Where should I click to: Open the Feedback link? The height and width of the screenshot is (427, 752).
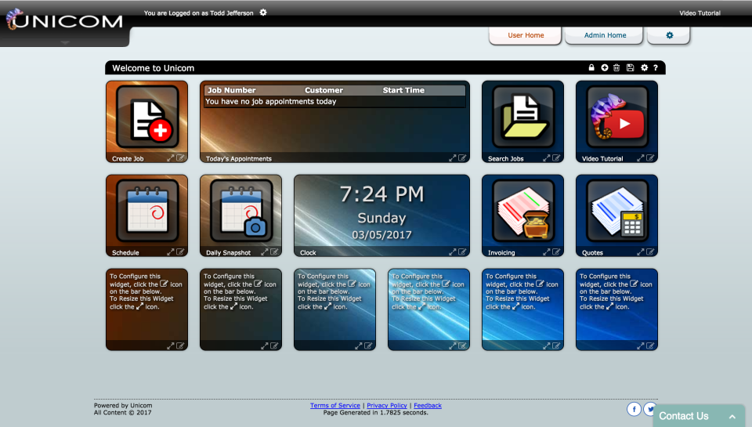coord(428,405)
